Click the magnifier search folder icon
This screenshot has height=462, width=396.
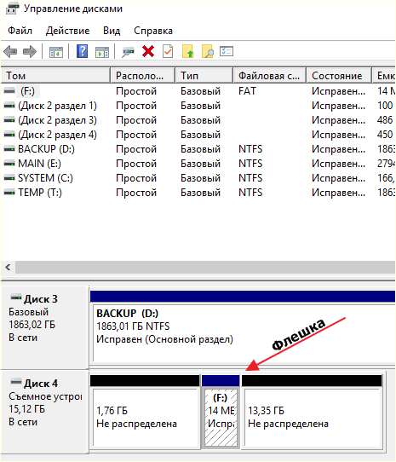pos(208,51)
